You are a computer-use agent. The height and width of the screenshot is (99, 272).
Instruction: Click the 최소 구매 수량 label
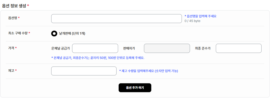click(19, 33)
